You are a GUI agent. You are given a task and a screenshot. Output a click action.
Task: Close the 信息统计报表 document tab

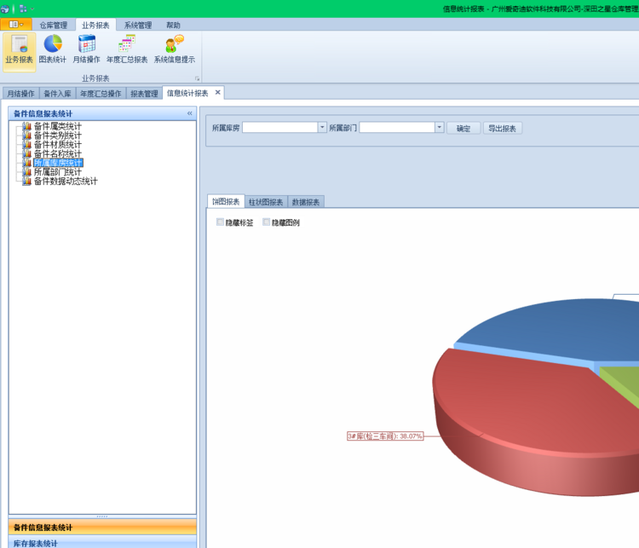217,93
